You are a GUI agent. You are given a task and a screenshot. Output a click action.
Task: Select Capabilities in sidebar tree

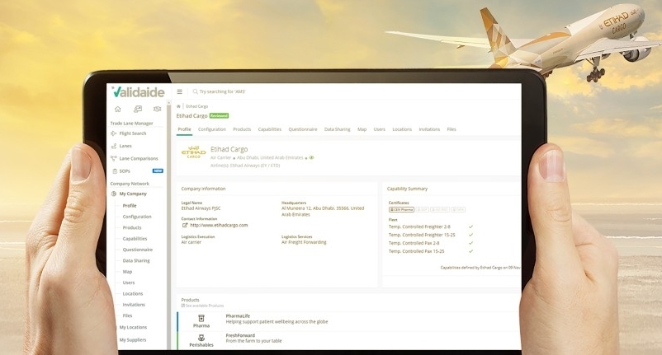(x=135, y=239)
